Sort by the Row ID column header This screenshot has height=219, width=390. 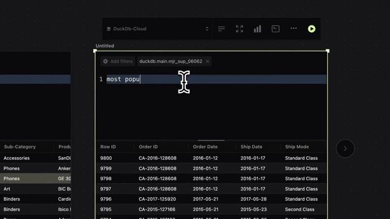(108, 147)
